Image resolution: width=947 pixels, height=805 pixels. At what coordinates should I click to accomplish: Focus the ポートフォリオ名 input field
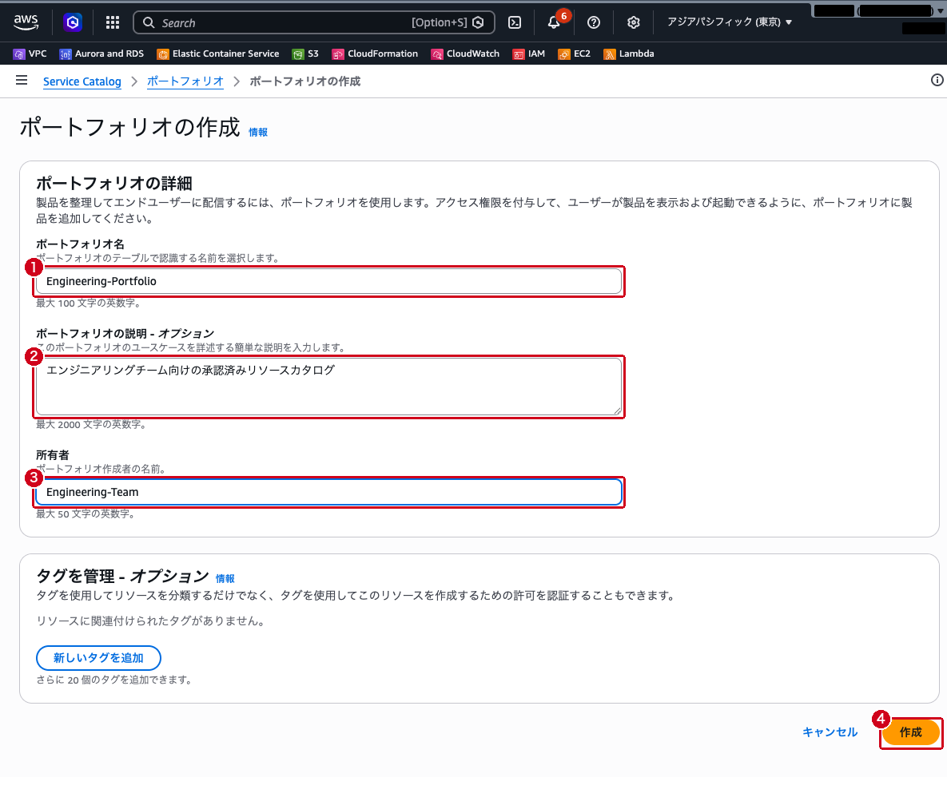click(x=328, y=281)
